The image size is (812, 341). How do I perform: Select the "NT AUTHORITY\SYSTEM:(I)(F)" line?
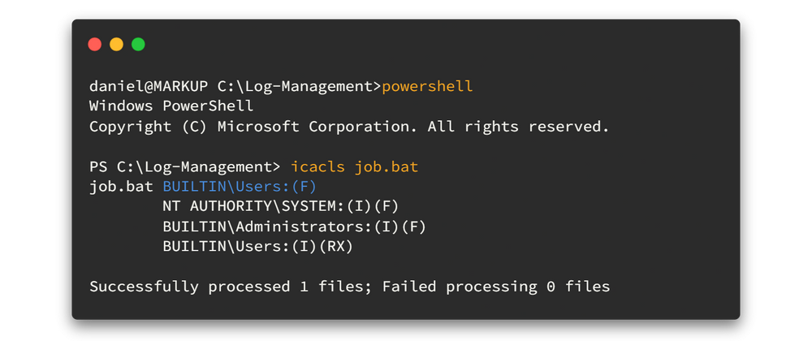(x=281, y=206)
